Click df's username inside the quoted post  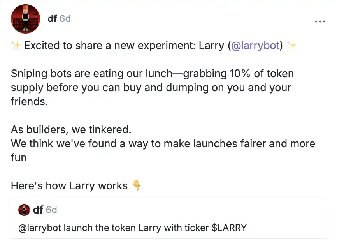click(39, 210)
